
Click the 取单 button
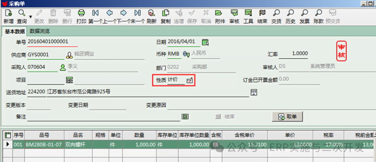click(288, 117)
